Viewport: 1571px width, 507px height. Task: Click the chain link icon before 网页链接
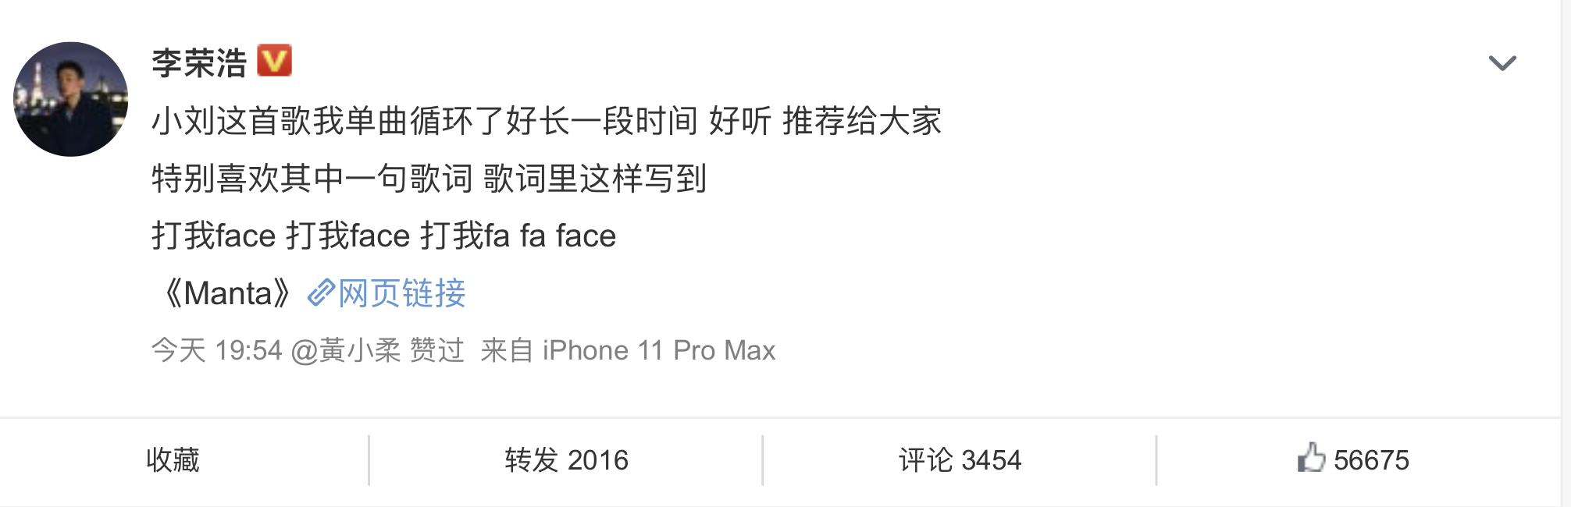[321, 292]
